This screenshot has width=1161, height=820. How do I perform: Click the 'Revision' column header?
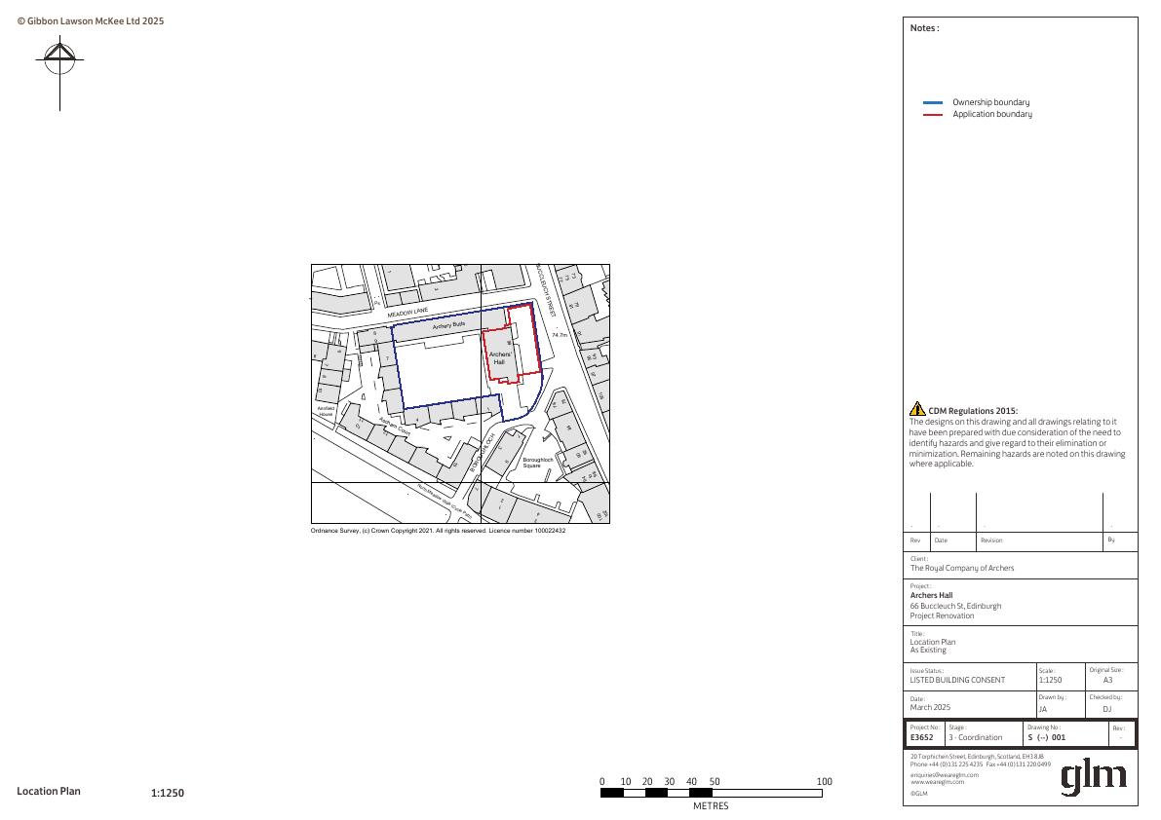pyautogui.click(x=991, y=540)
